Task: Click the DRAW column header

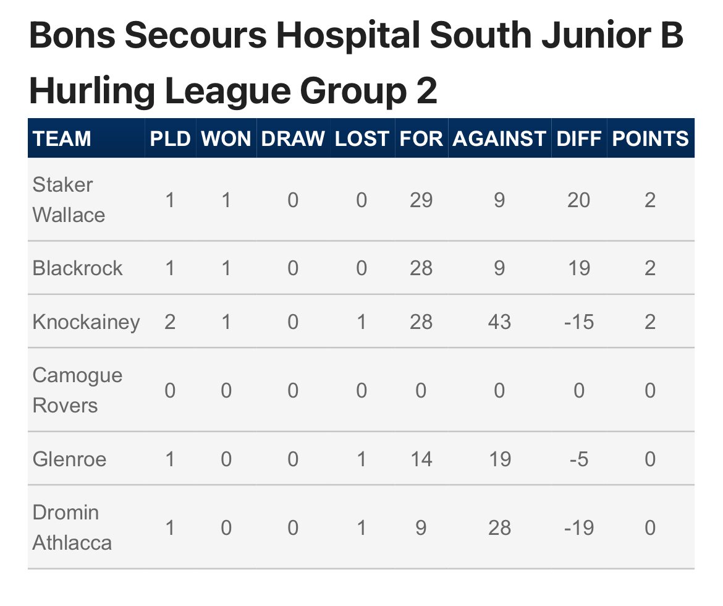Action: 293,139
